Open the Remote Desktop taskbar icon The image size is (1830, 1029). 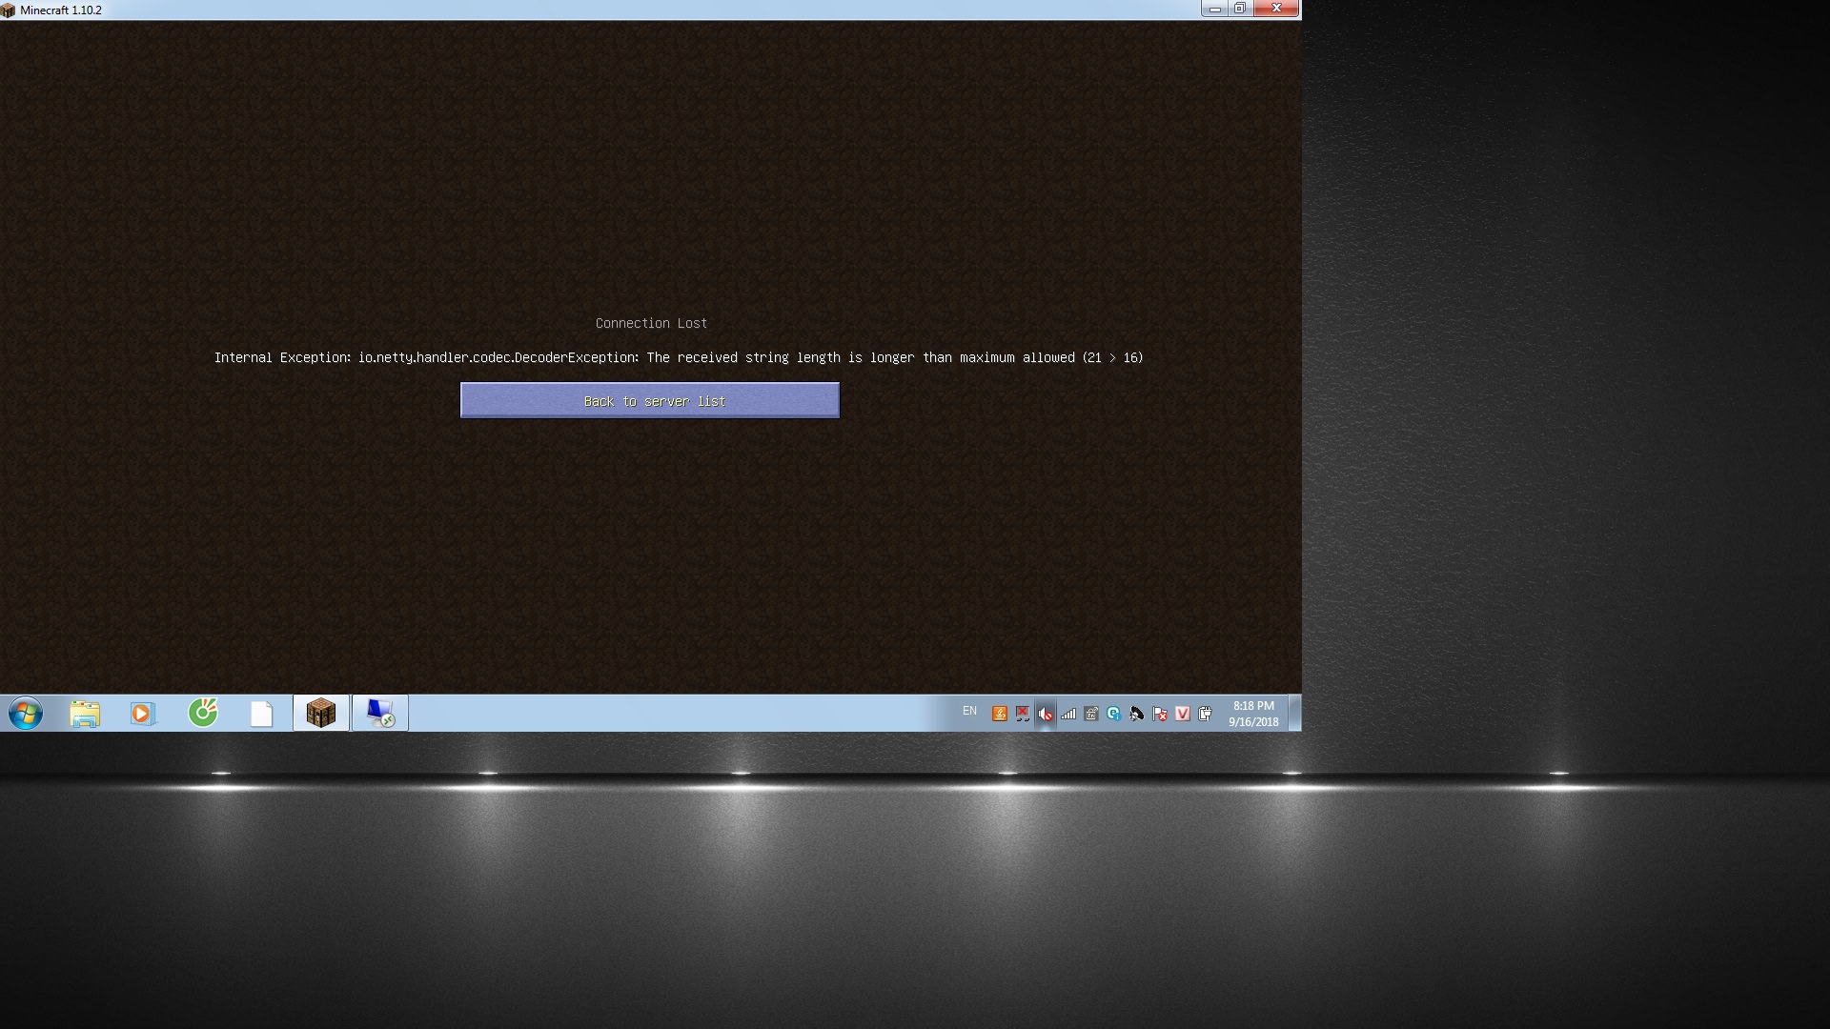coord(379,713)
